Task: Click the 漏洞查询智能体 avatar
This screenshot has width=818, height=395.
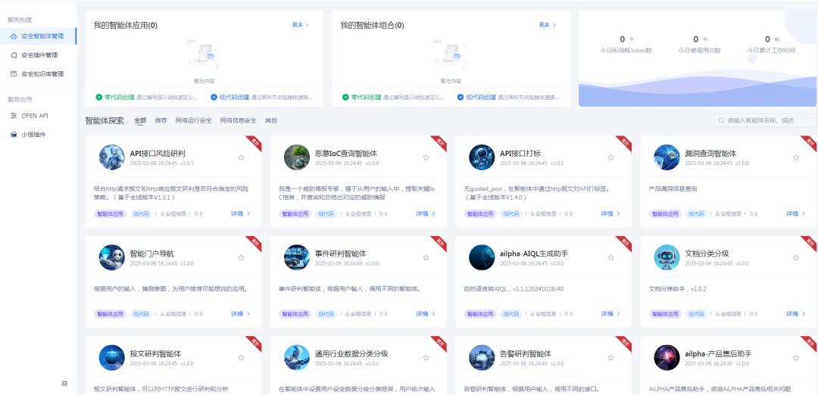Action: (667, 157)
